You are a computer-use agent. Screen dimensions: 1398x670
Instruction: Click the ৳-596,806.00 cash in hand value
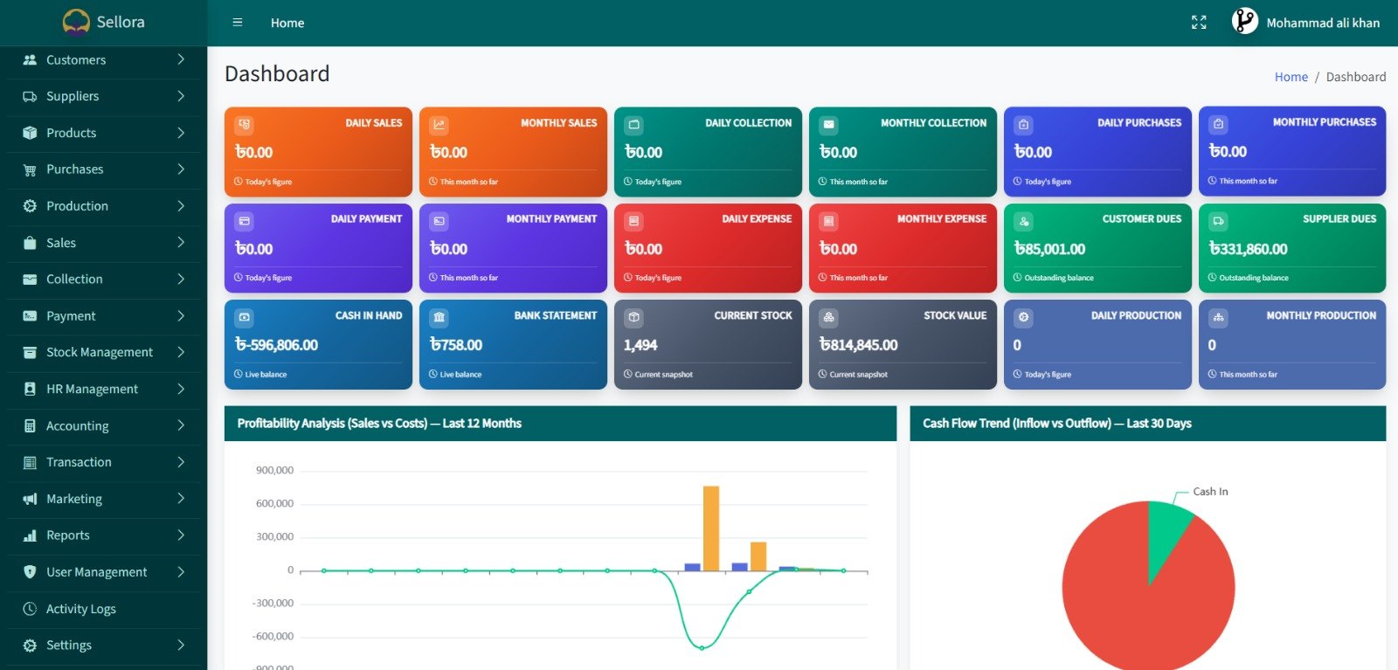coord(276,345)
